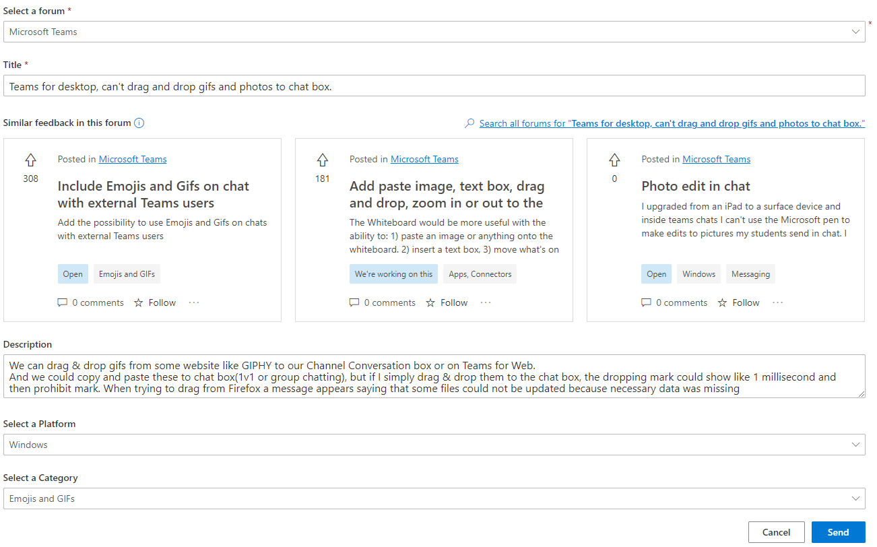
Task: Click comment icon on Add paste image card
Action: 354,302
